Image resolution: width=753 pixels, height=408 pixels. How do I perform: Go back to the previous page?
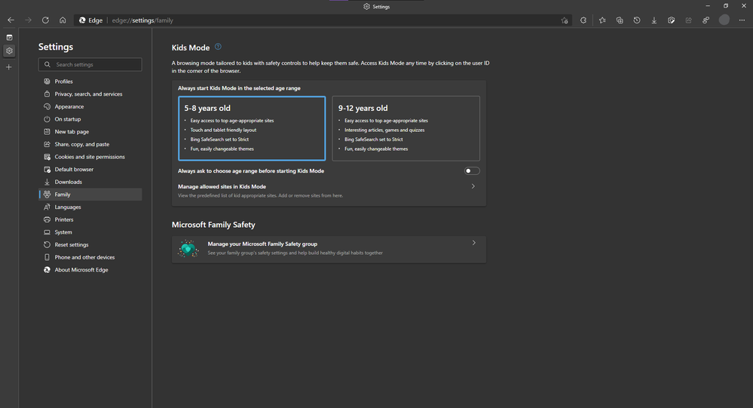(11, 20)
